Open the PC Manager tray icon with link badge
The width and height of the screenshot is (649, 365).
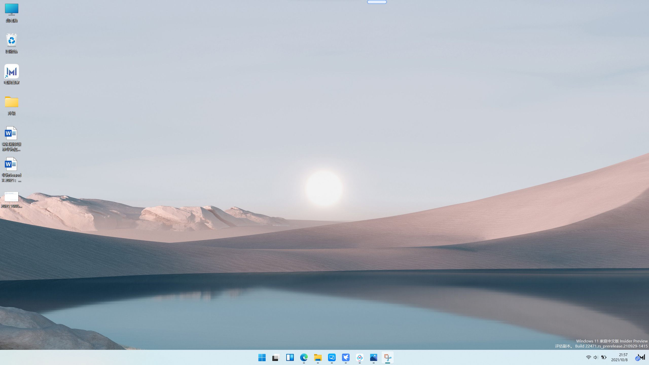tap(640, 357)
